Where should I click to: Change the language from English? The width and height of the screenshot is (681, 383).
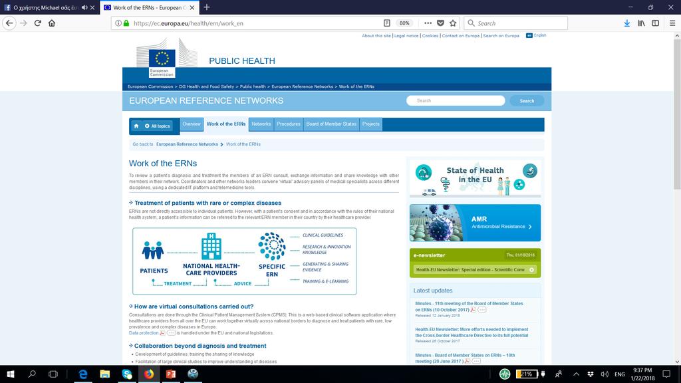pyautogui.click(x=537, y=35)
